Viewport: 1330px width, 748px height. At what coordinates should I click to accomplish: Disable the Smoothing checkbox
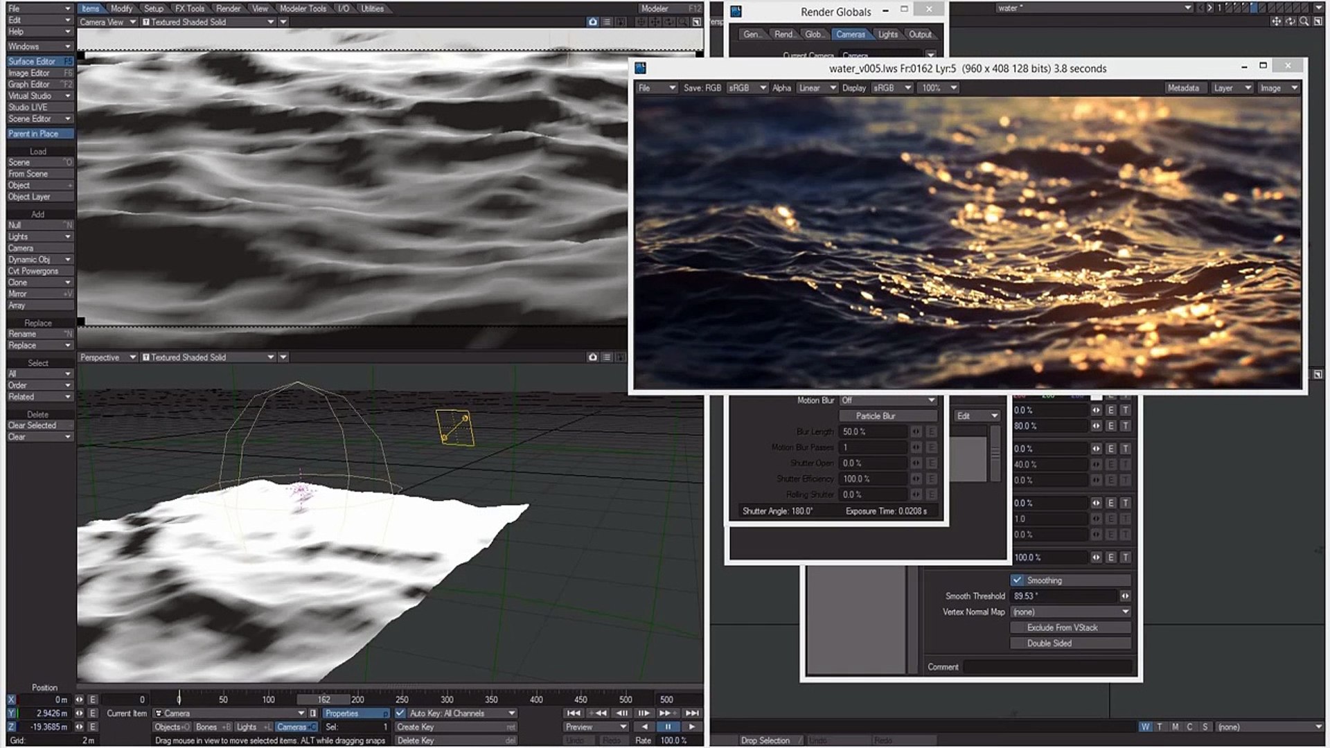click(x=1017, y=580)
